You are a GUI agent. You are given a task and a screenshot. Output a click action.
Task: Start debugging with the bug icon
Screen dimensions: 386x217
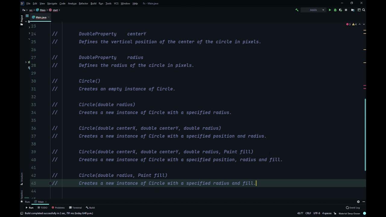coord(335,10)
